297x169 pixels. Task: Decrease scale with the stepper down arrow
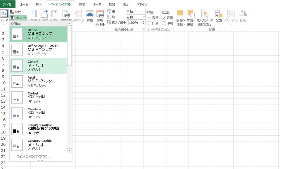tap(143, 24)
